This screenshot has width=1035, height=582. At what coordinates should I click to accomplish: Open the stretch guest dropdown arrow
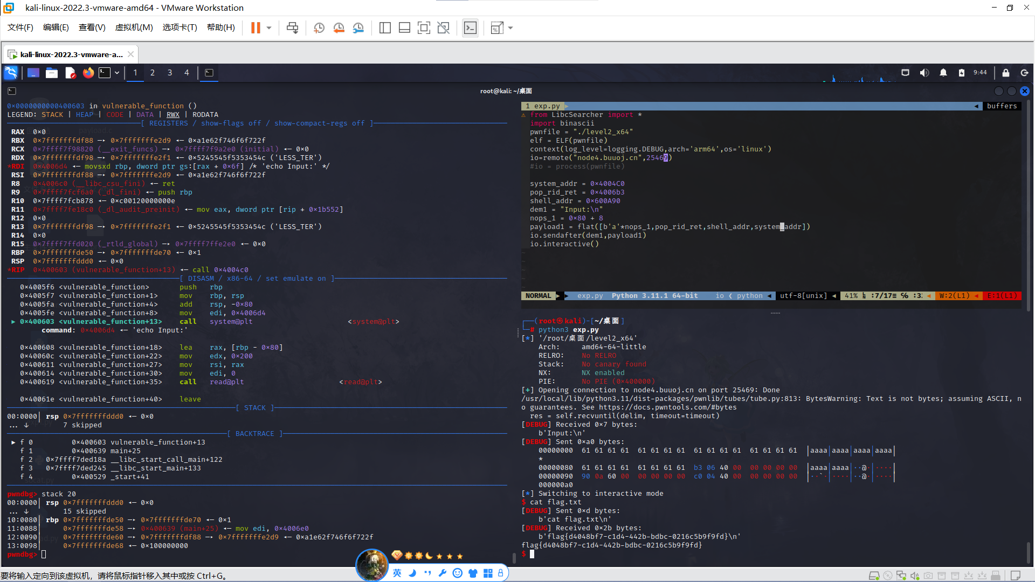[510, 27]
